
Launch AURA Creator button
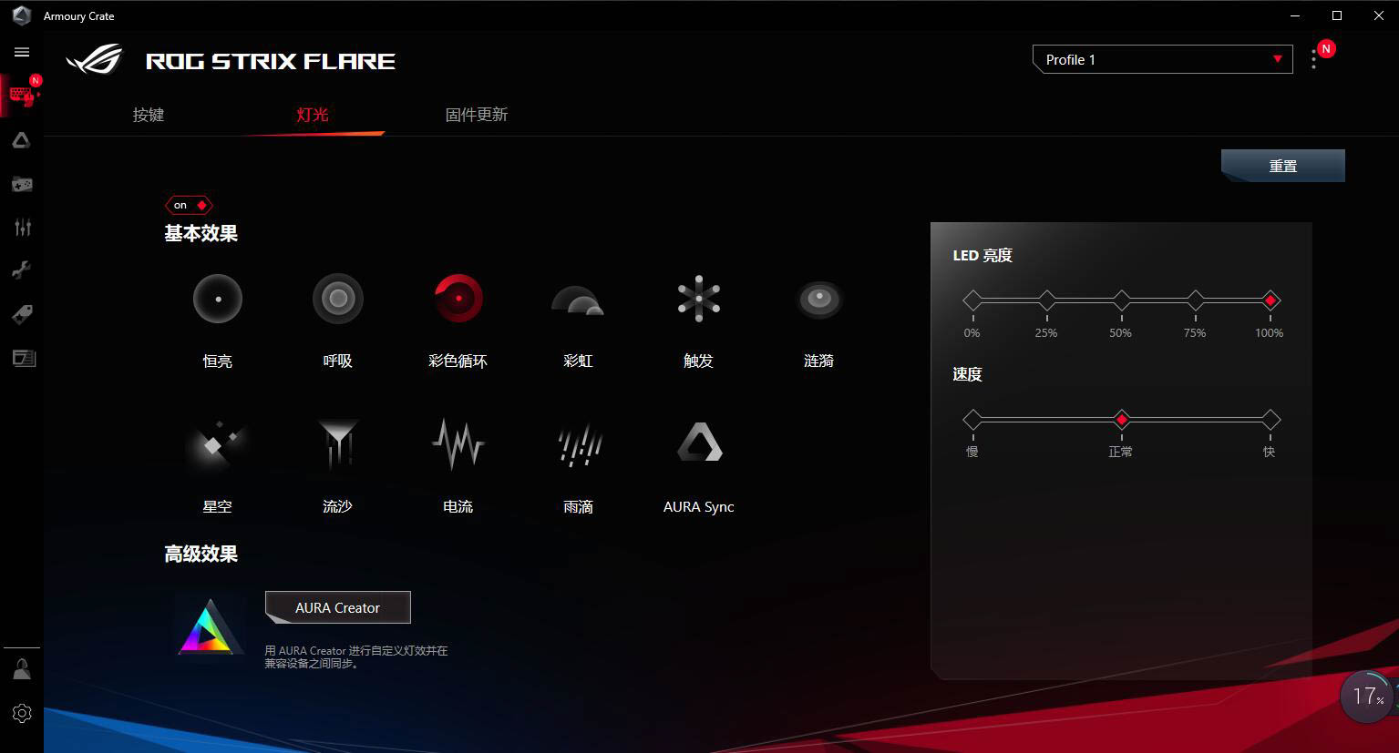tap(338, 607)
